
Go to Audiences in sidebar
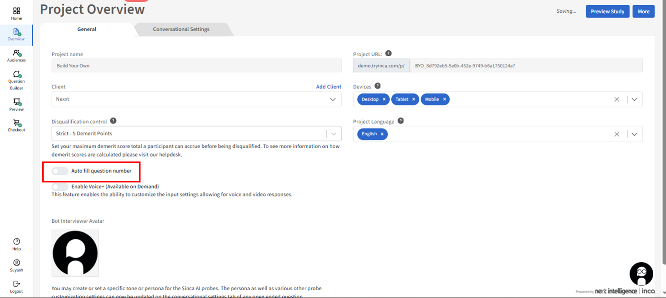point(16,53)
